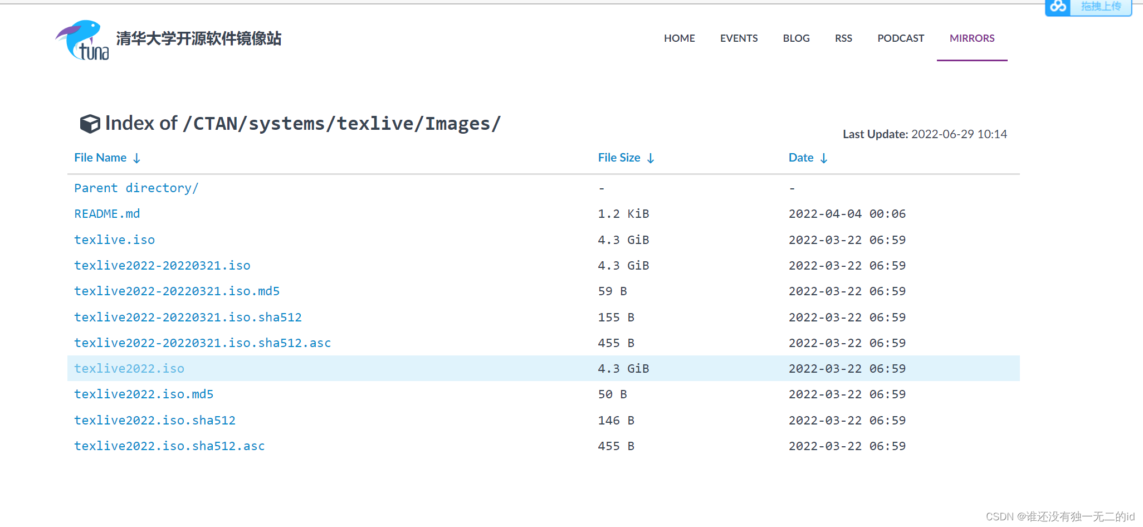This screenshot has width=1143, height=527.
Task: Click the package box icon beside Index of
Action: (90, 124)
